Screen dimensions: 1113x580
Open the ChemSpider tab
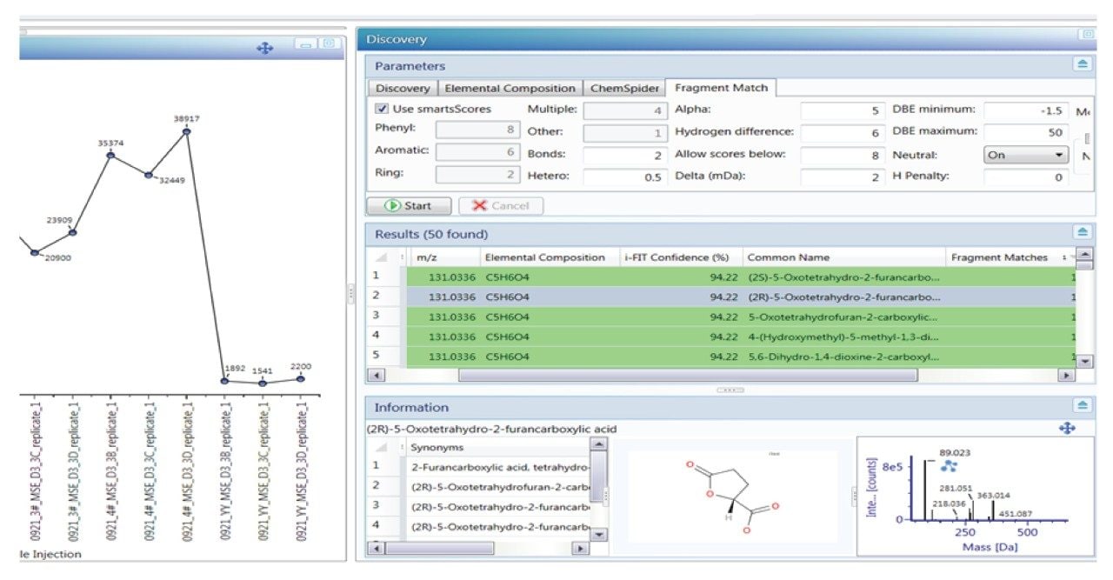click(x=624, y=88)
